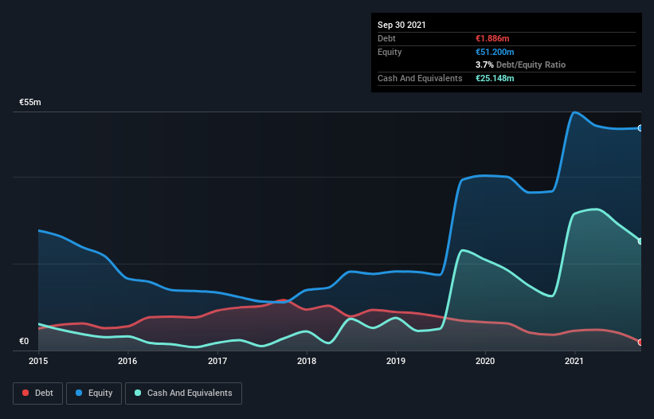Toggle the Equity series legend button
The width and height of the screenshot is (654, 419).
coord(94,394)
